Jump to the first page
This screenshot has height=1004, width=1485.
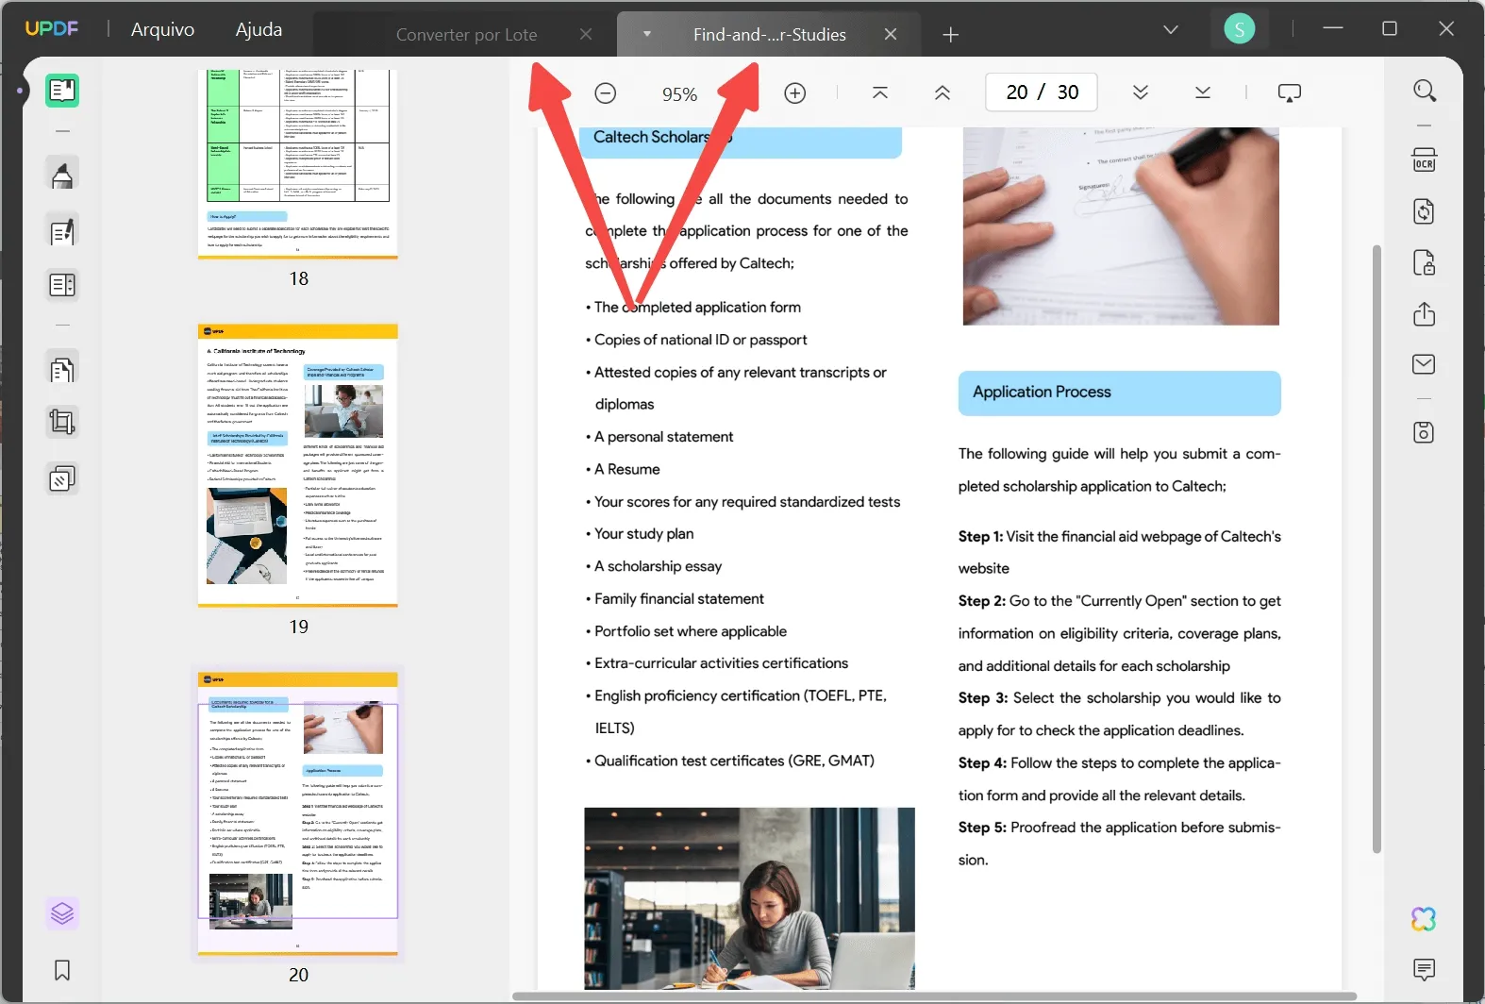880,92
